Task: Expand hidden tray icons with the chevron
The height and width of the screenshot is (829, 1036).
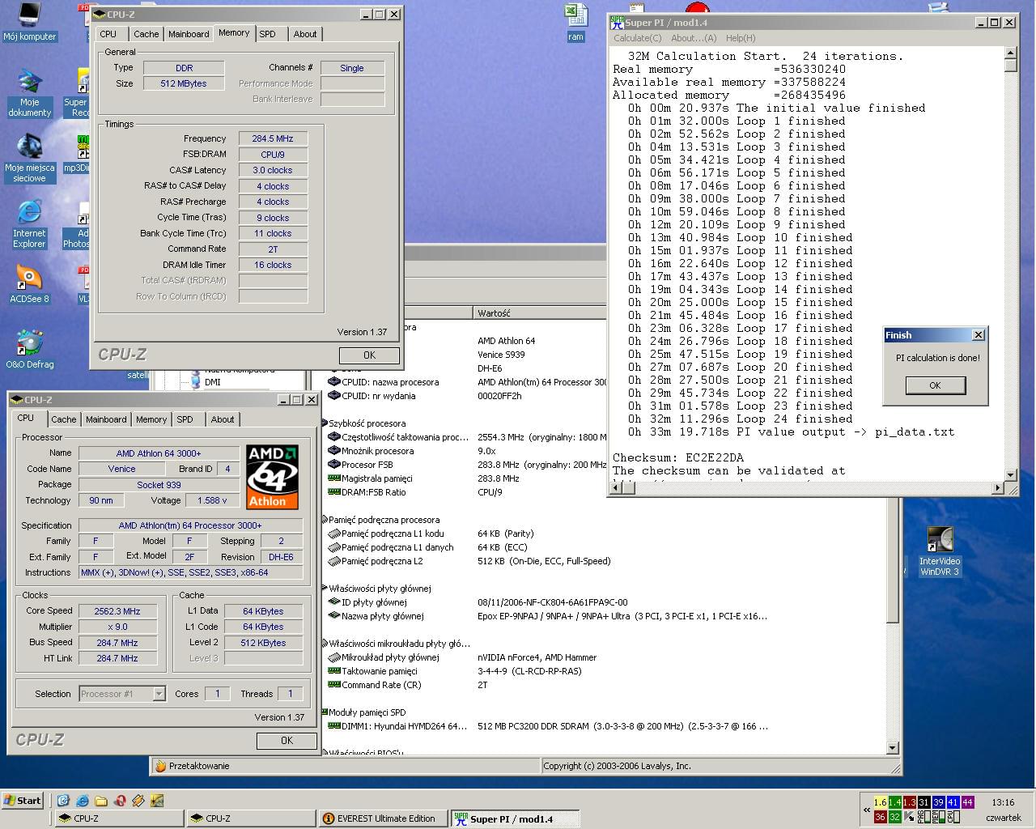Action: click(x=867, y=809)
